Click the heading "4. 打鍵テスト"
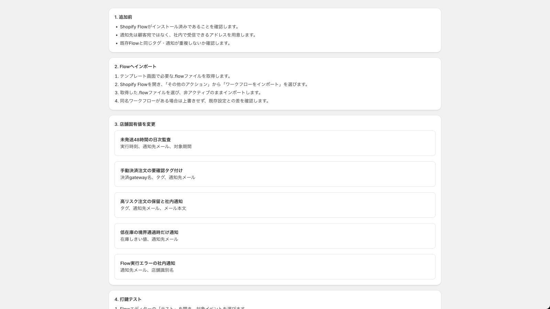Image resolution: width=550 pixels, height=309 pixels. (128, 299)
